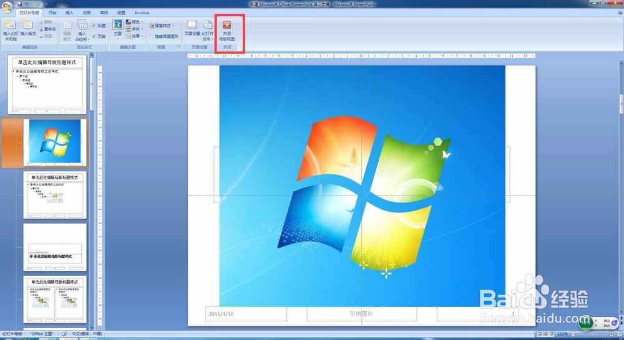Open slide orientation (幻灯片方向) menu
The width and height of the screenshot is (624, 340).
207,31
